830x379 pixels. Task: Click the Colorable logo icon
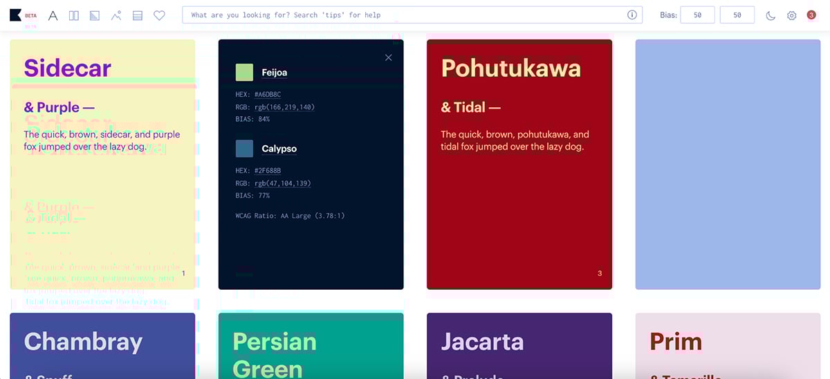pyautogui.click(x=15, y=15)
